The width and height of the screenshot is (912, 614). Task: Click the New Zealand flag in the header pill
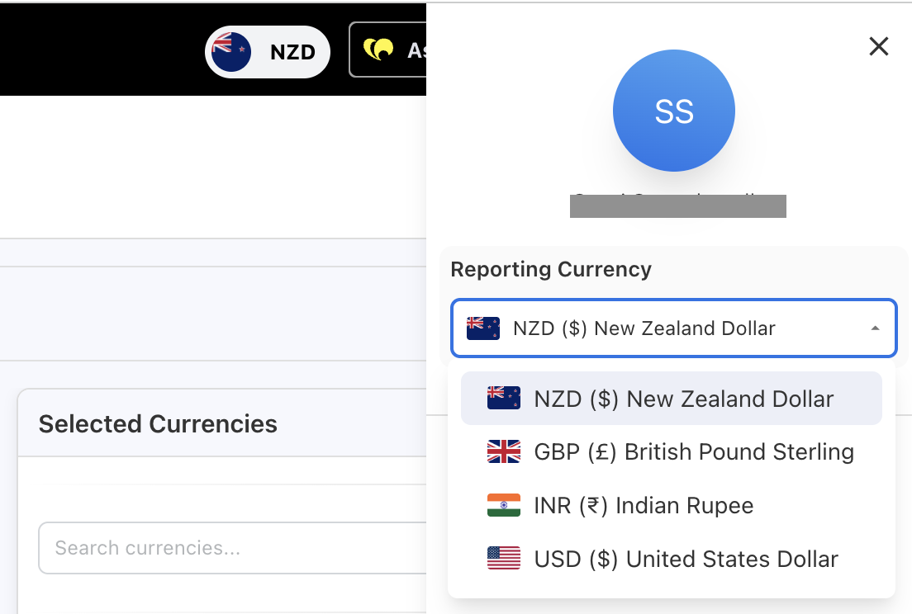click(x=231, y=52)
